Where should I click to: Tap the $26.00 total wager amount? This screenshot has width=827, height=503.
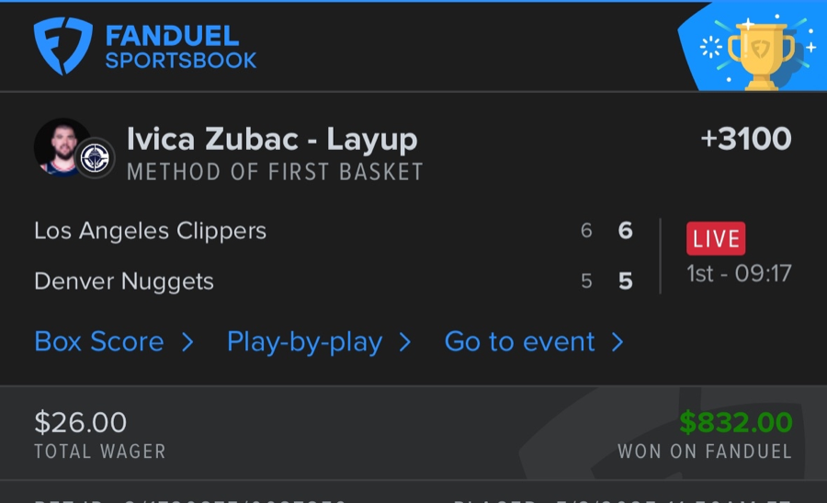pos(80,422)
